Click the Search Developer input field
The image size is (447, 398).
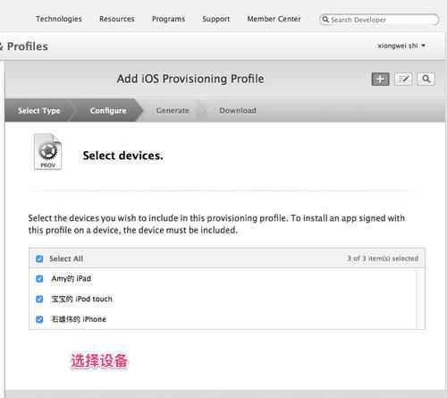click(x=379, y=20)
